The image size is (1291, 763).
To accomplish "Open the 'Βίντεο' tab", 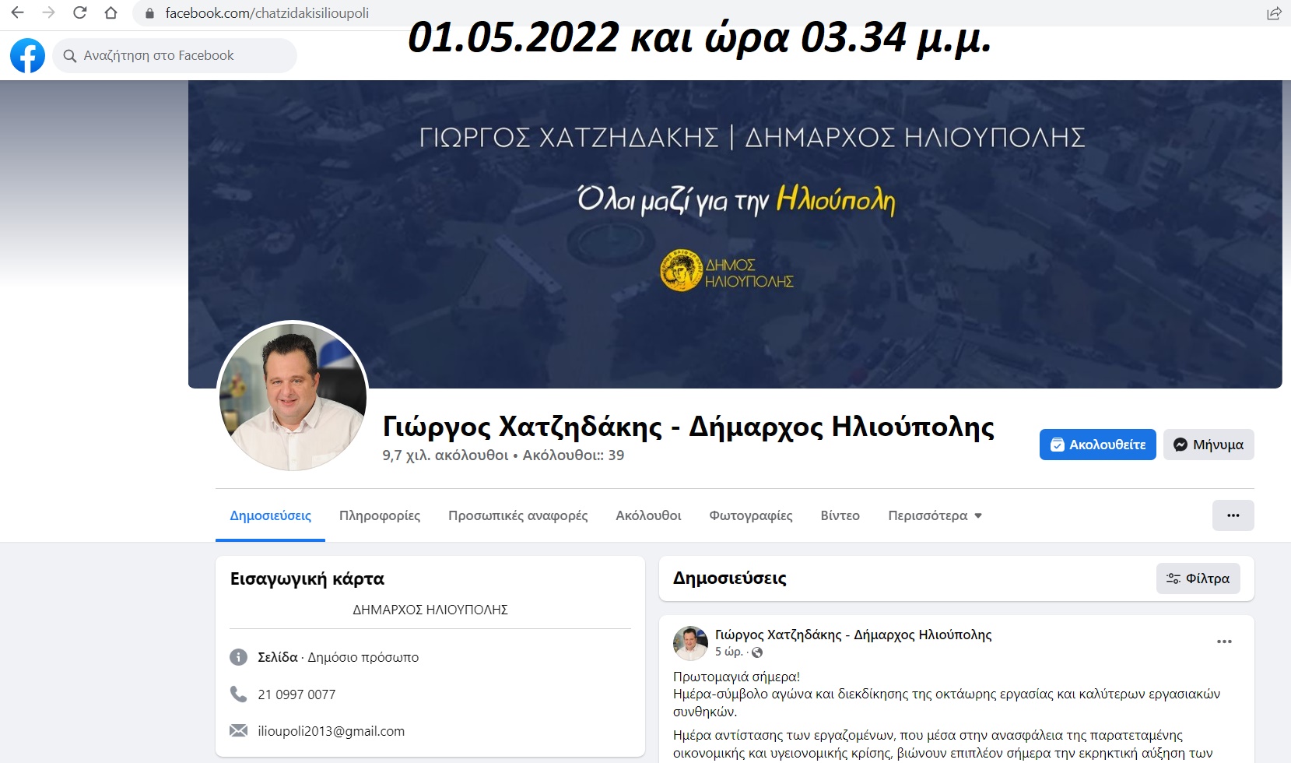I will tap(840, 515).
